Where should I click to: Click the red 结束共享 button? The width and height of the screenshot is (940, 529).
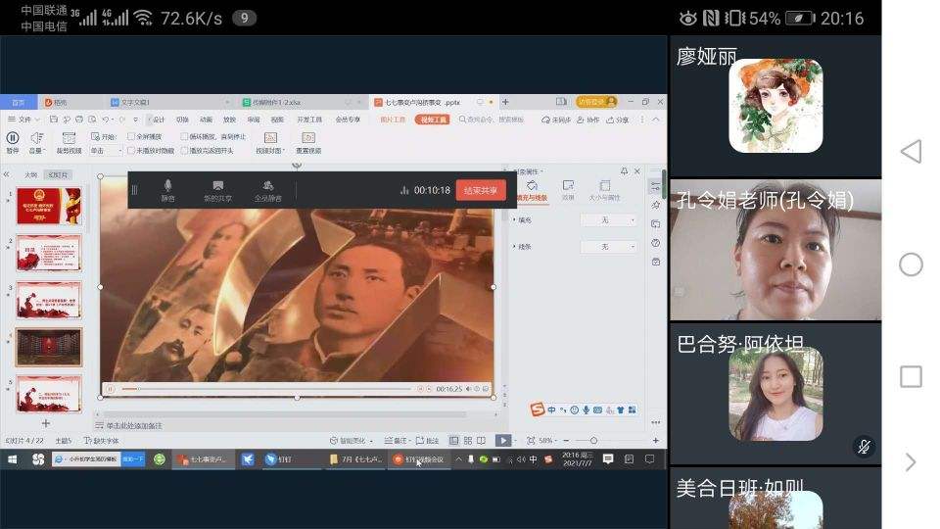(481, 190)
